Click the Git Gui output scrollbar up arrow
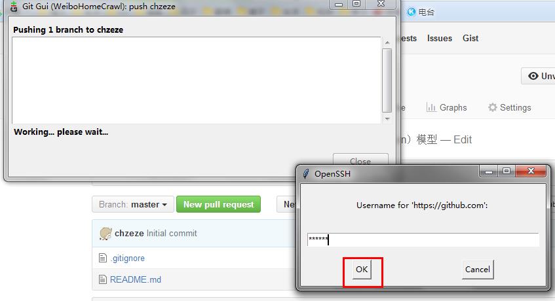555x301 pixels. (387, 43)
